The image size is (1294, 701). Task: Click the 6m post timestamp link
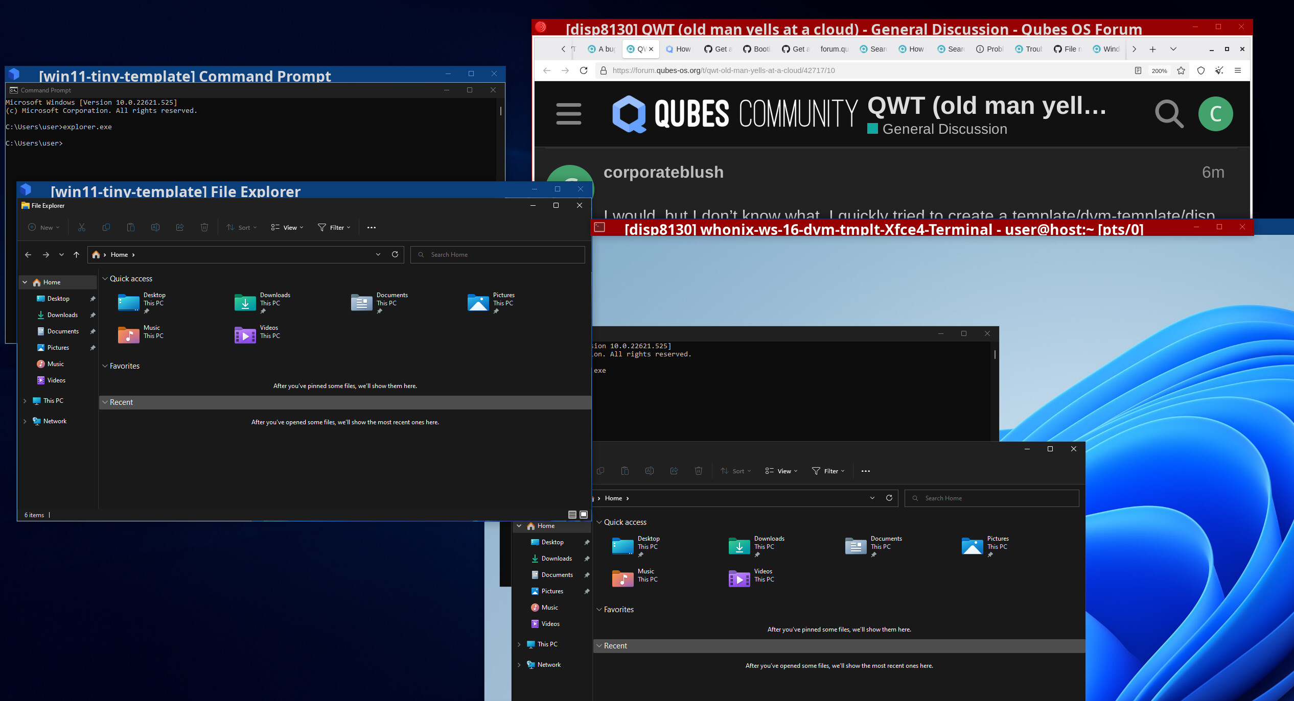[x=1213, y=173]
